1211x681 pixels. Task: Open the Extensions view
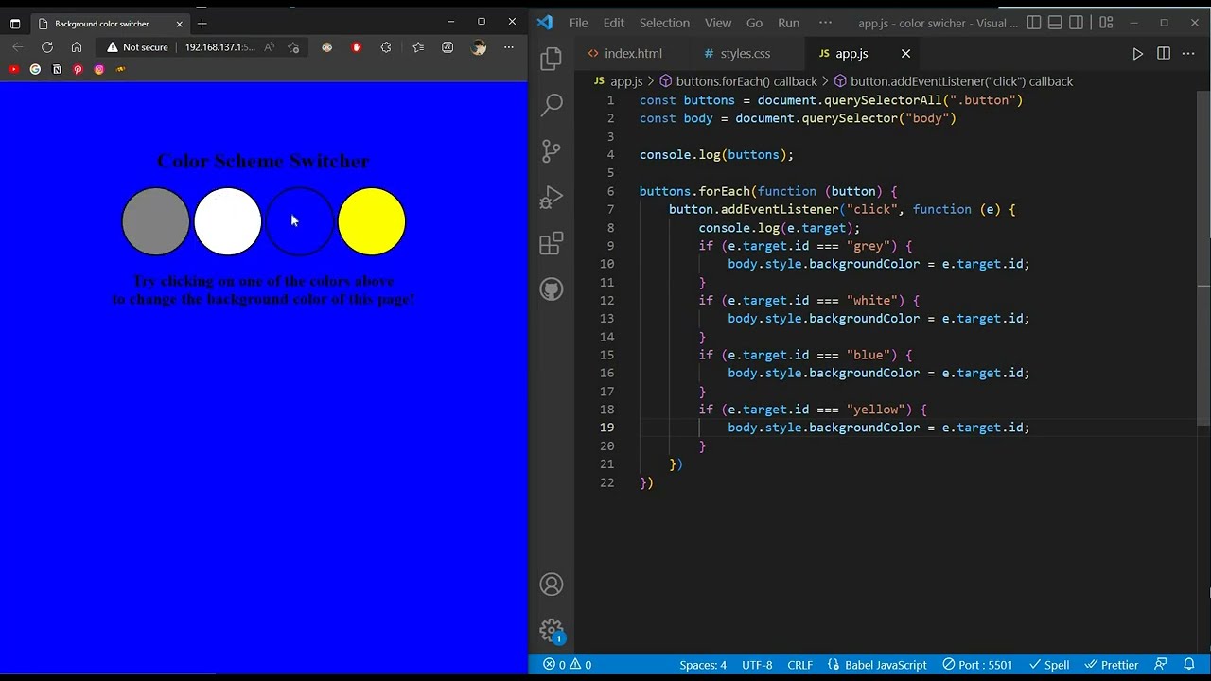coord(552,243)
